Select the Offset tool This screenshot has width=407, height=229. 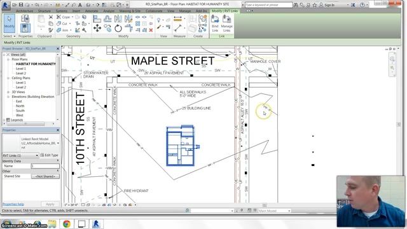pyautogui.click(x=107, y=18)
